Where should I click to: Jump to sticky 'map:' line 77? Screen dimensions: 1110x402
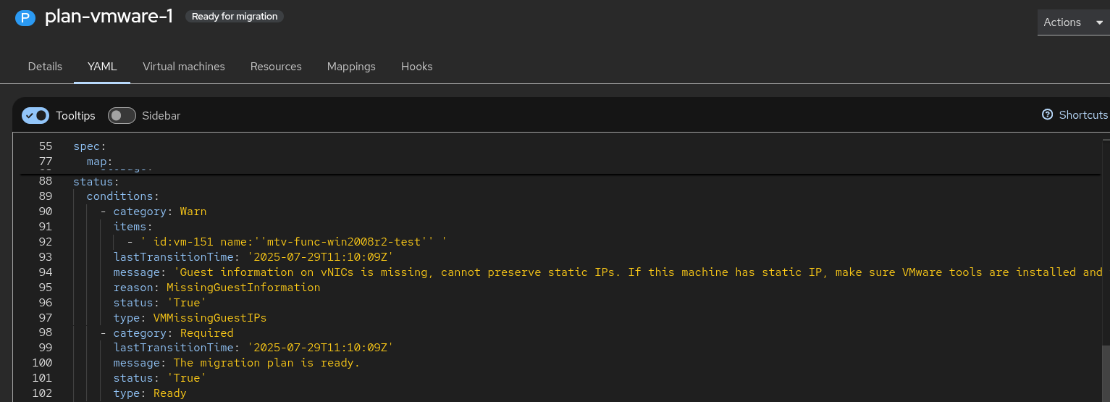tap(100, 161)
